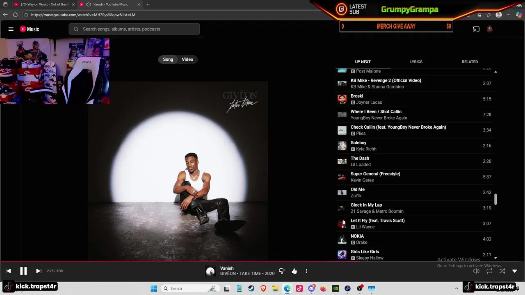Click the URL address bar

pos(164,15)
